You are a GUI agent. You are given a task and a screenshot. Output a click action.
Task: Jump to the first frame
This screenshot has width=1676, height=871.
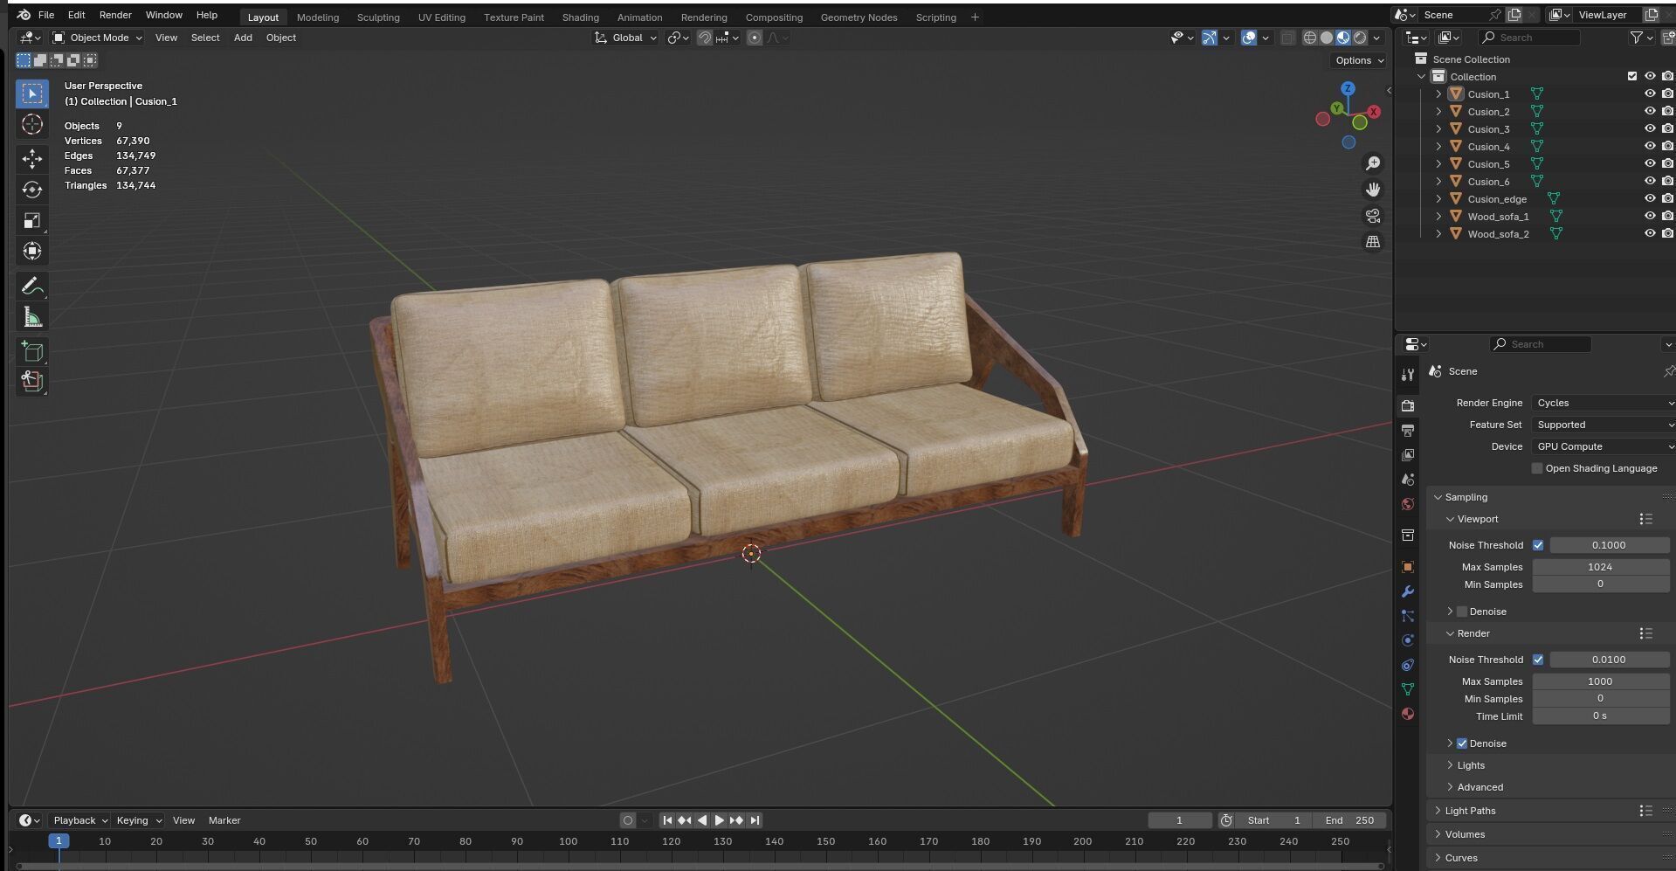pyautogui.click(x=667, y=820)
